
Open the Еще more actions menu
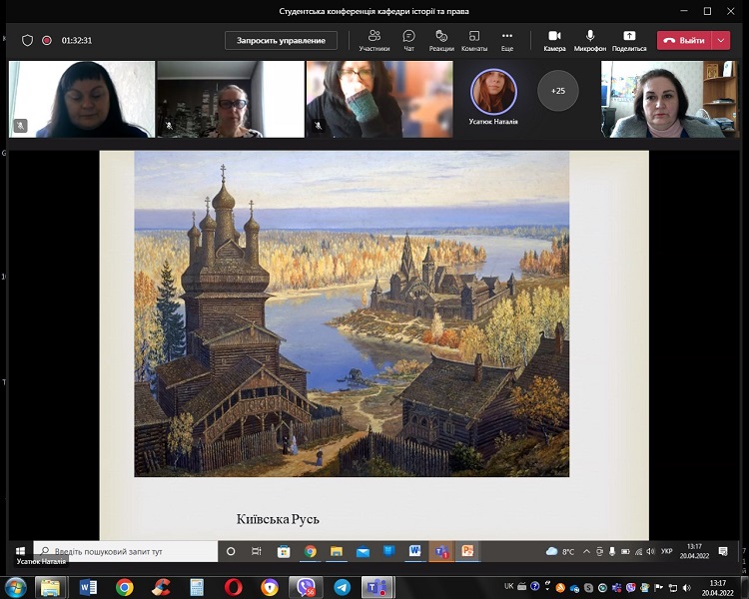click(x=506, y=41)
